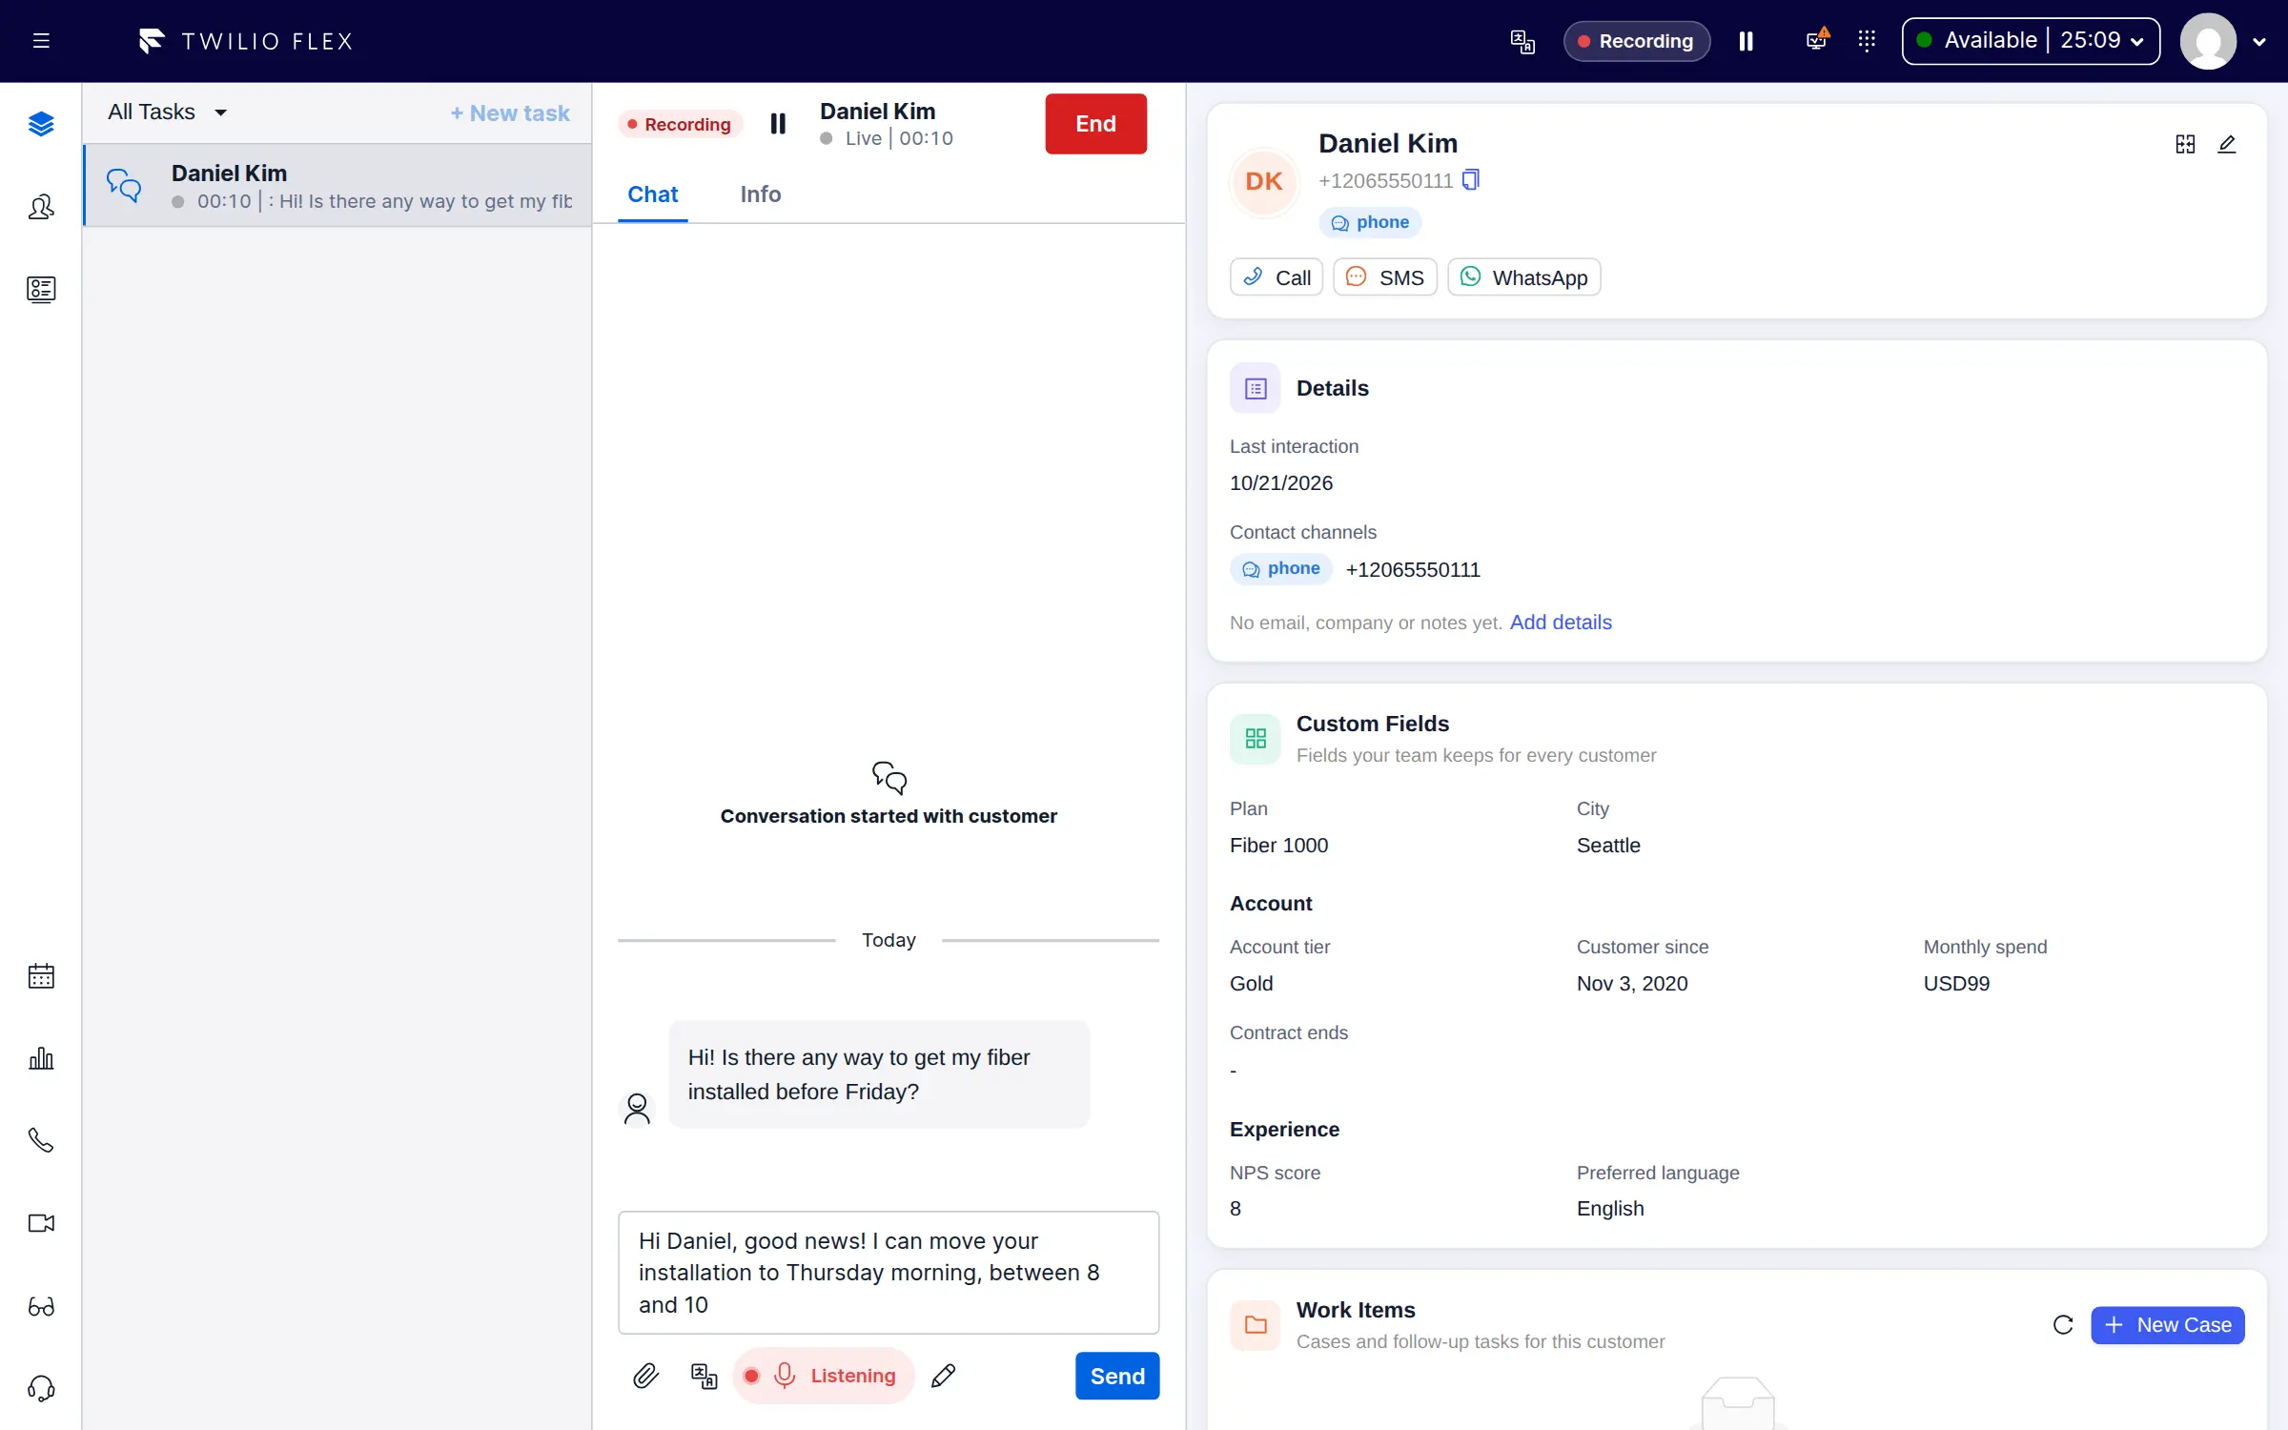Open the bar chart analytics icon
The height and width of the screenshot is (1430, 2288).
pos(41,1058)
